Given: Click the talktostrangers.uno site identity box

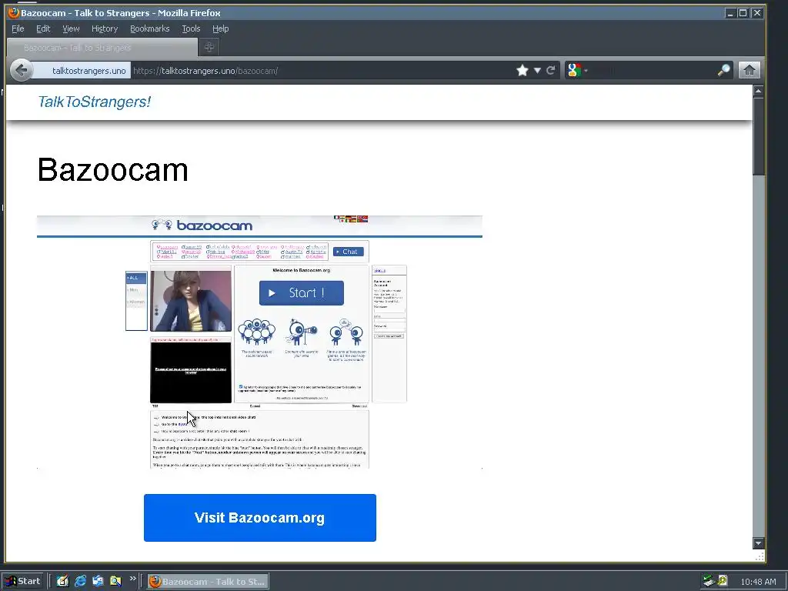Looking at the screenshot, I should tap(82, 70).
